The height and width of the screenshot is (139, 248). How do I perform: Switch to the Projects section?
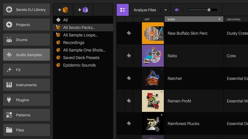point(26,25)
